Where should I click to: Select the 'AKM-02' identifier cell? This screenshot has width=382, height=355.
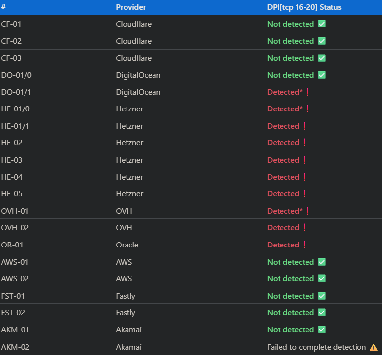[15, 347]
